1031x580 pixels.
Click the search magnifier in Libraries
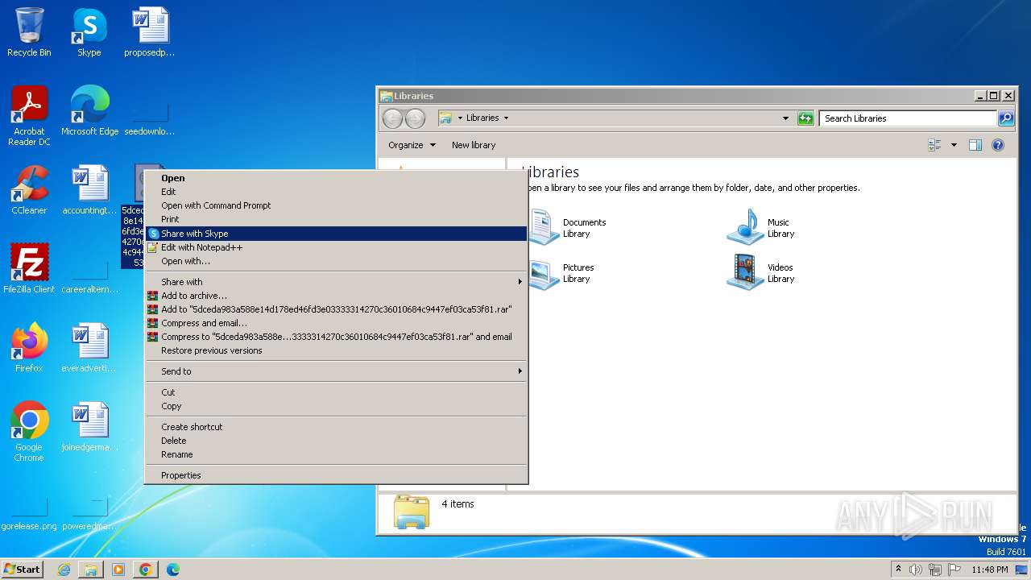1006,118
